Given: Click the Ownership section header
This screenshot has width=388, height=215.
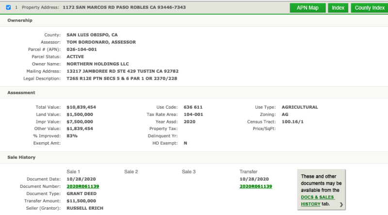Looking at the screenshot, I should coord(20,20).
